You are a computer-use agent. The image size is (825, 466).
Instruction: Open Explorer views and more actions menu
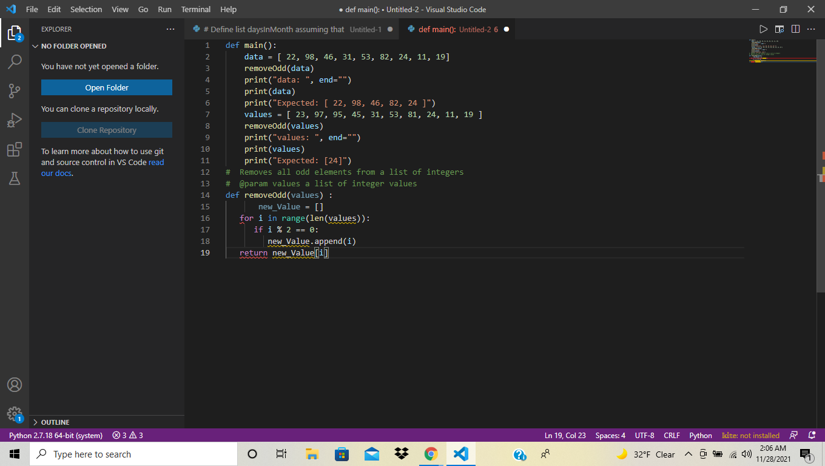click(170, 29)
